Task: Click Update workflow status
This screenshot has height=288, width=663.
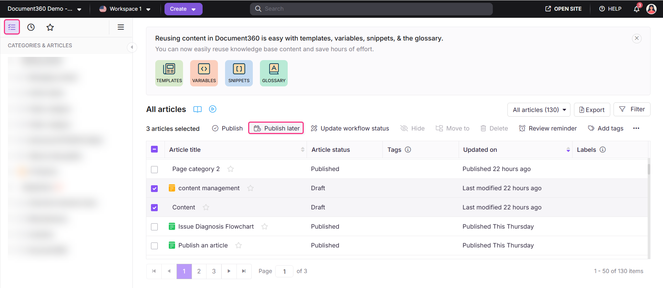Action: point(350,128)
